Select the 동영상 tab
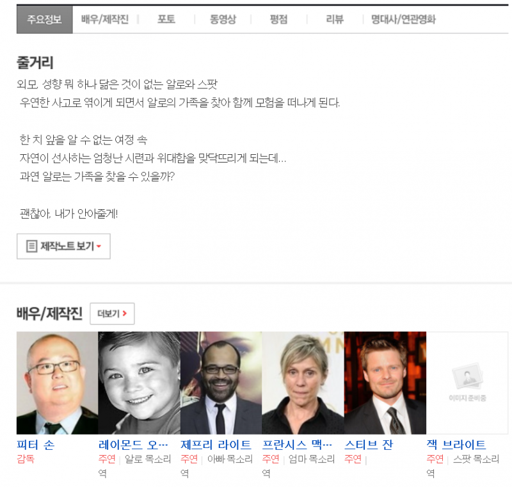 click(x=223, y=19)
